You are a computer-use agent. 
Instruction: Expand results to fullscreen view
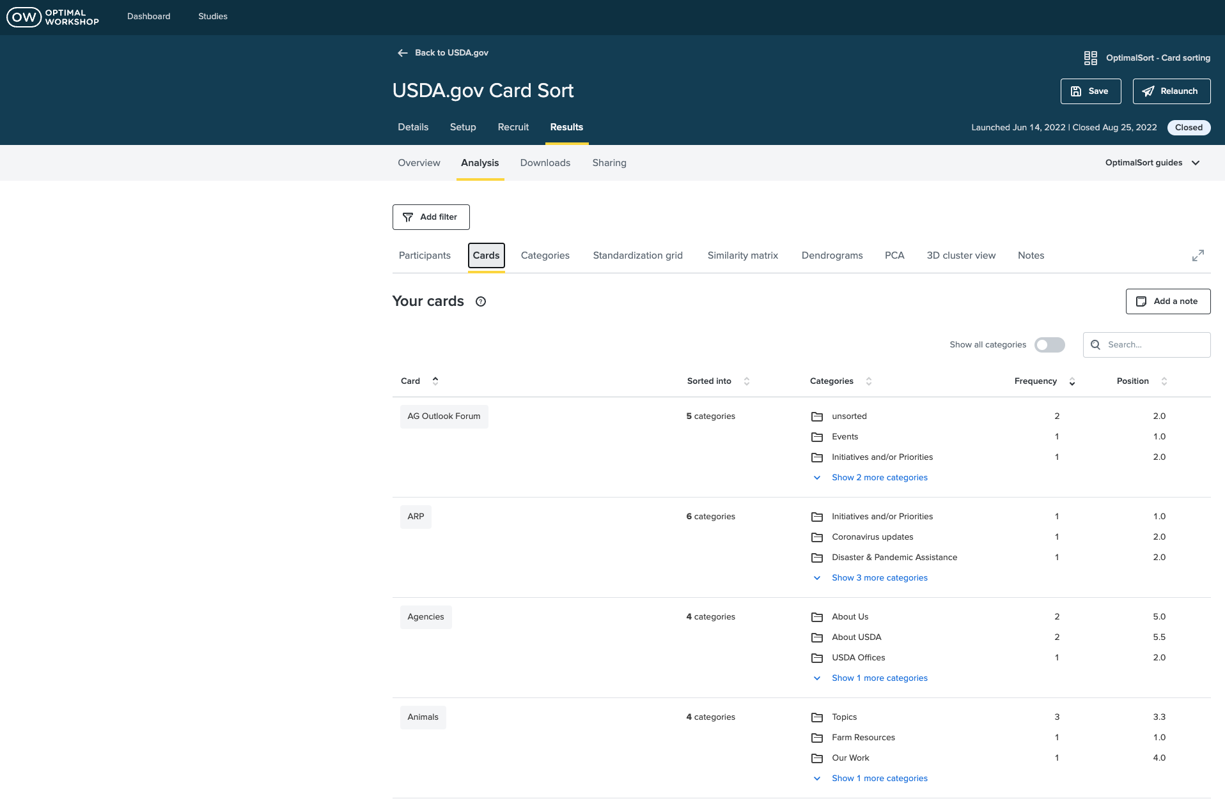[1198, 255]
